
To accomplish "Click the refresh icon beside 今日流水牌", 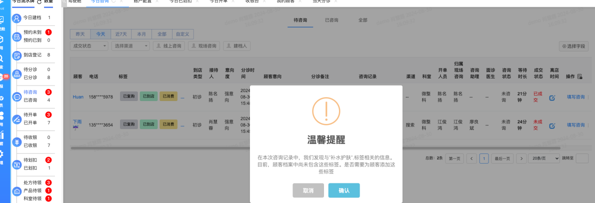I will (39, 2).
